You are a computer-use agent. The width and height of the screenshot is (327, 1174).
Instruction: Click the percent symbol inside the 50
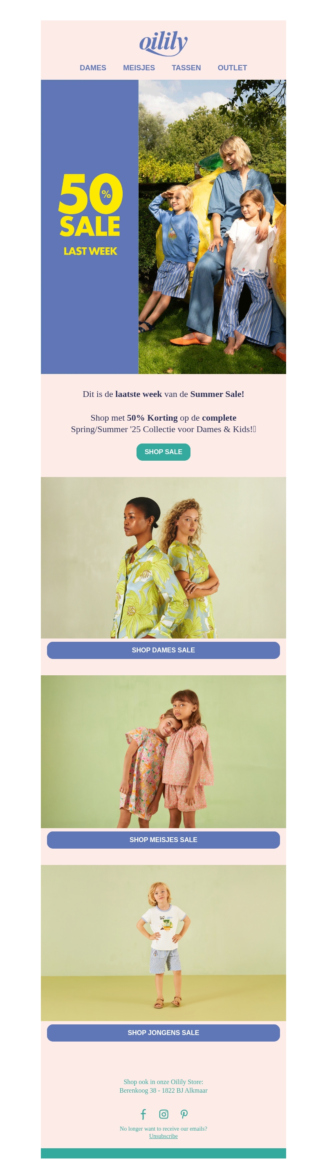point(106,194)
